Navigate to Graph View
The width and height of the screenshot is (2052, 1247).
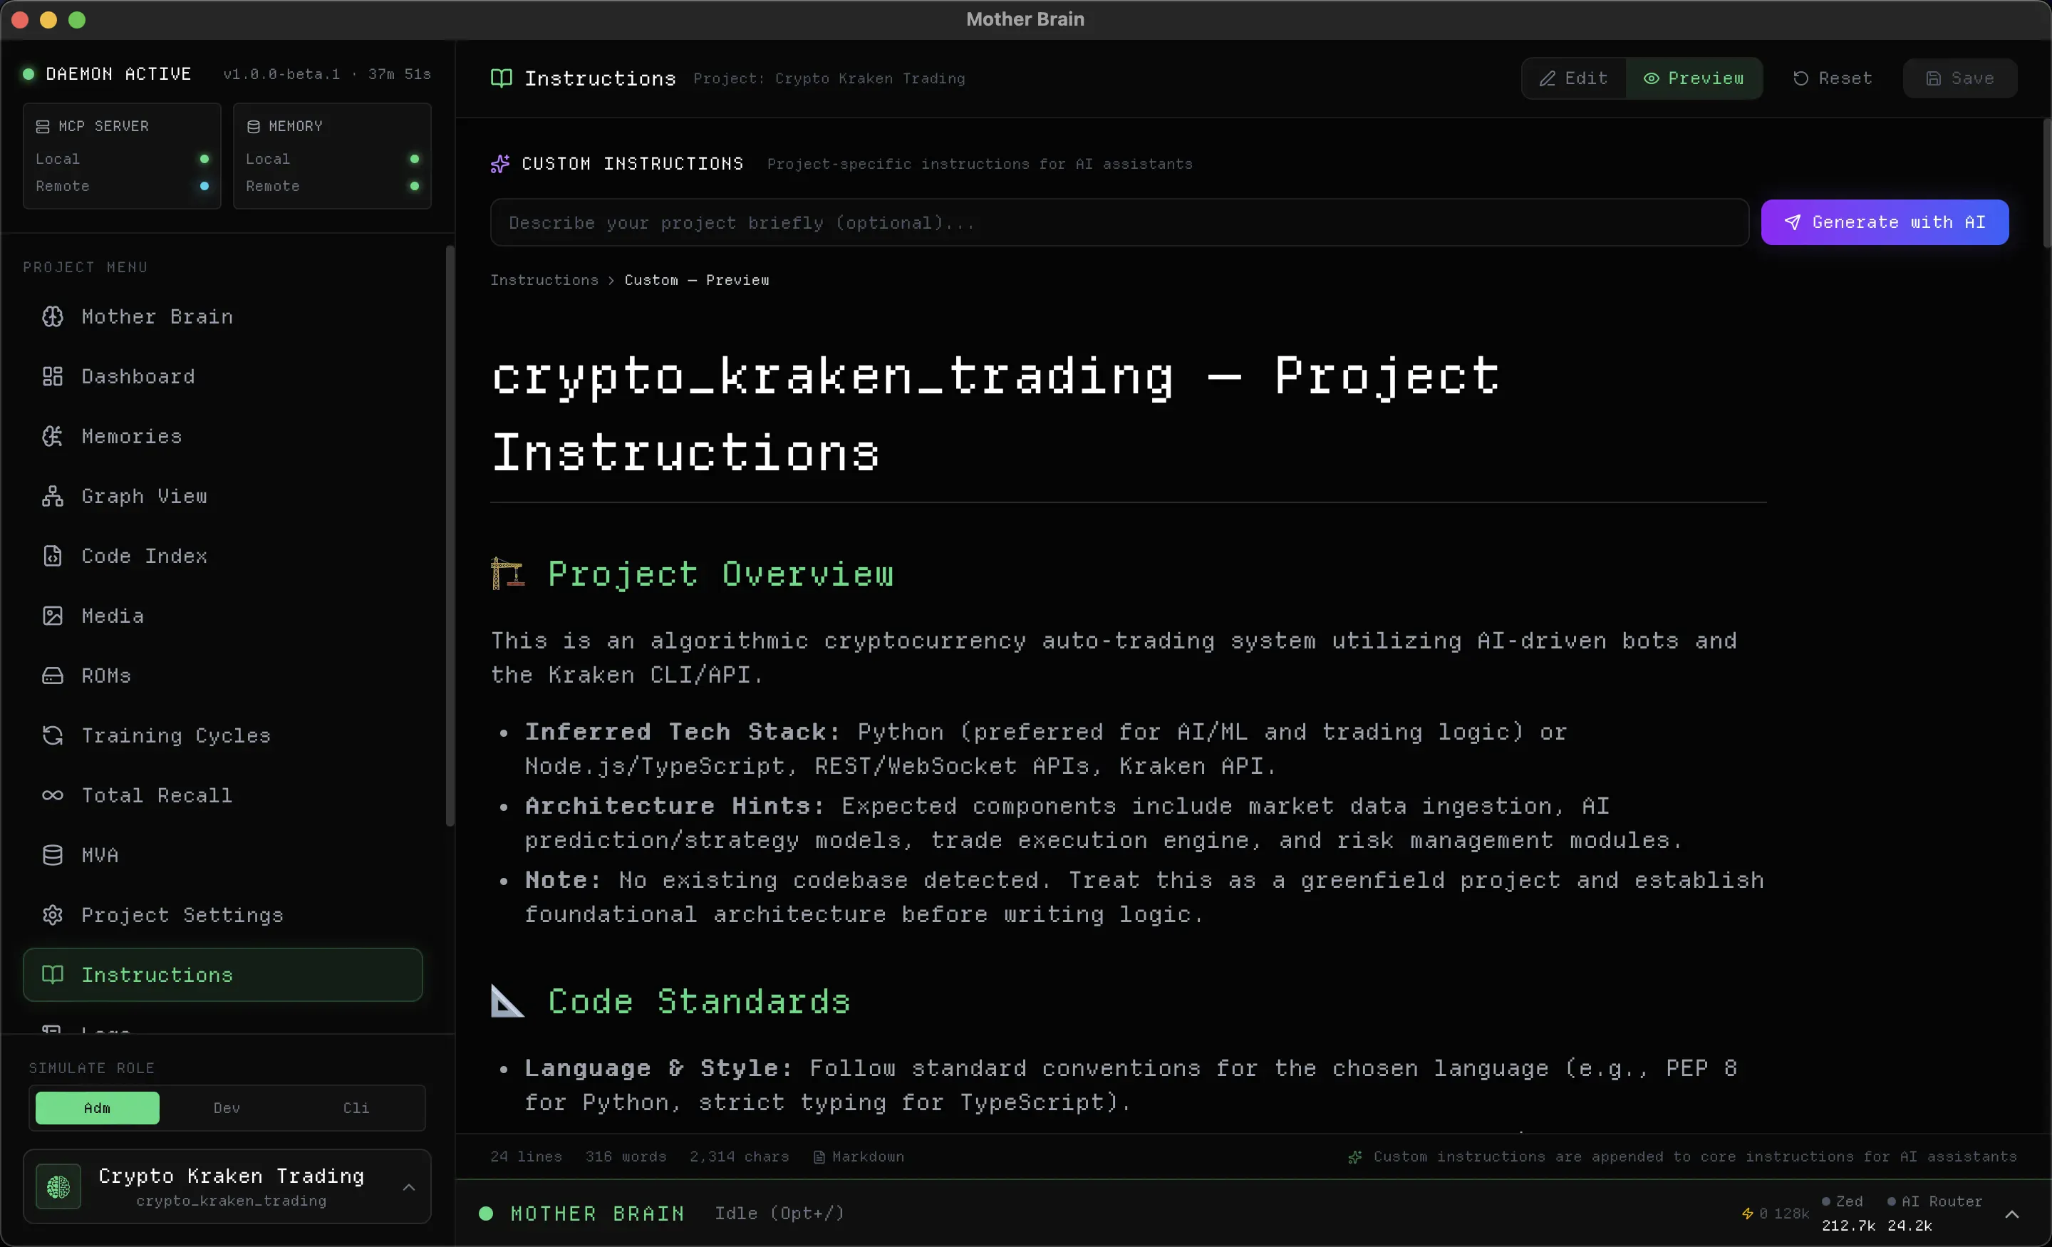[223, 497]
